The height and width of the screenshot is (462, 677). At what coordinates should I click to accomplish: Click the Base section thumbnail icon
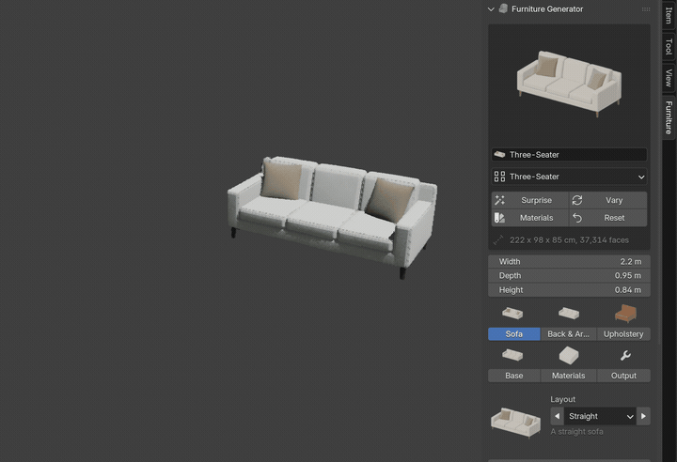pos(512,355)
